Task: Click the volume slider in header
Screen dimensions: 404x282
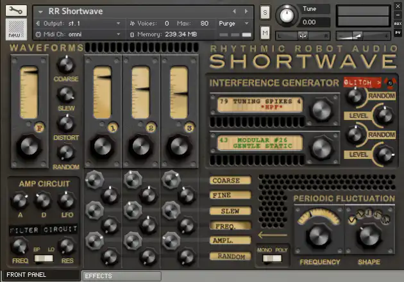Action: pyautogui.click(x=364, y=36)
